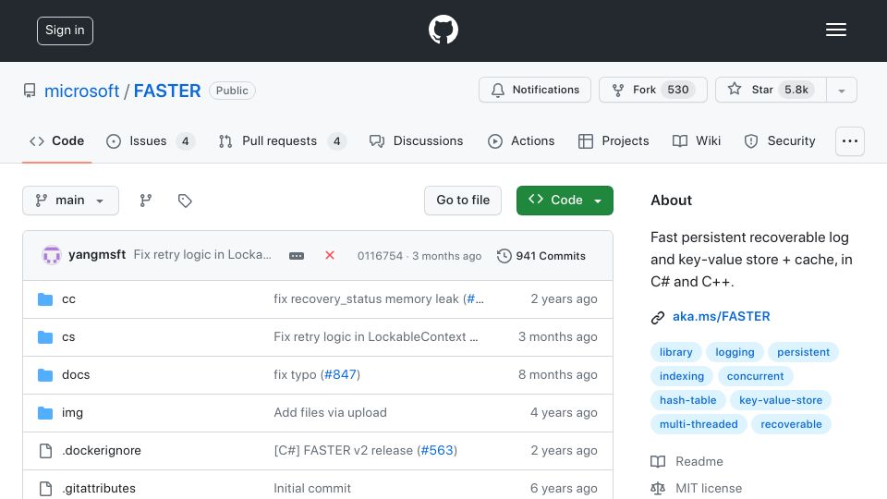View the failed checks red X icon
This screenshot has width=887, height=499.
330,255
